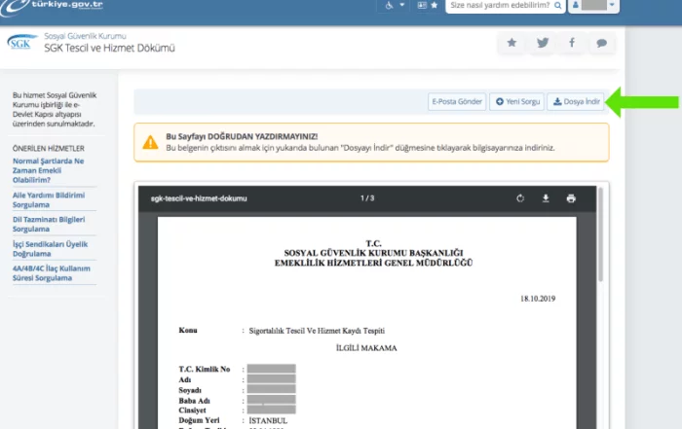Open 4A/4B/4C İlaç Kullanım Süresi Sorgulama link
This screenshot has height=429, width=682.
(52, 273)
